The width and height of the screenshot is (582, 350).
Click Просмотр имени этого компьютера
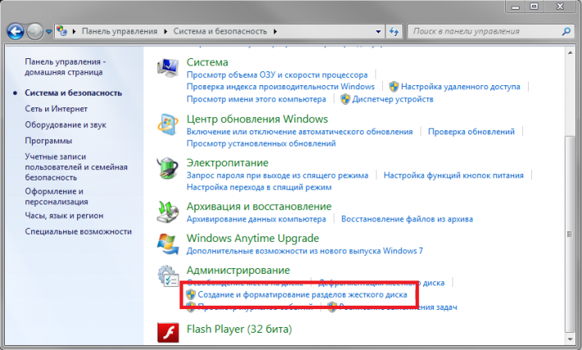pyautogui.click(x=256, y=99)
